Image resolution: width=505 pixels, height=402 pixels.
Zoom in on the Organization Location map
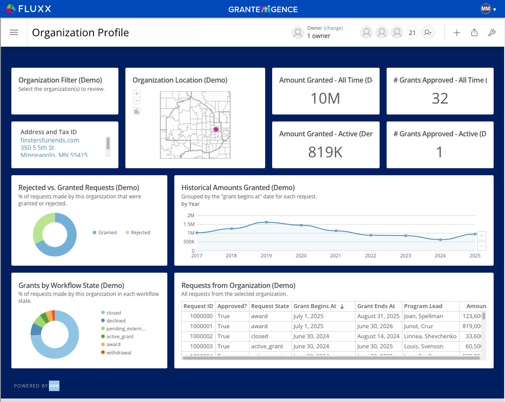pos(137,93)
